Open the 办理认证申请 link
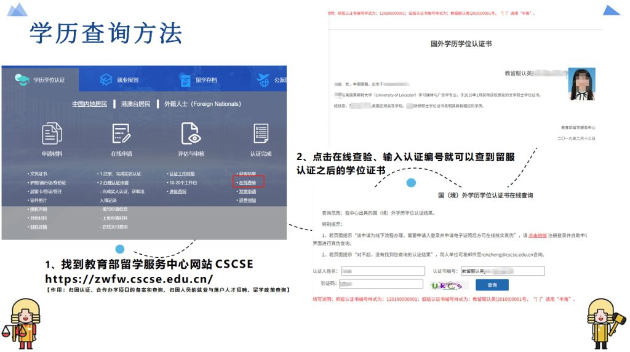630x352 pixels. point(114,183)
